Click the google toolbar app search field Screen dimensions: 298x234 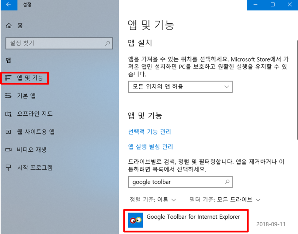click(x=180, y=182)
